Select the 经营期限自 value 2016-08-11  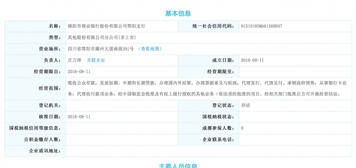[x=79, y=72]
